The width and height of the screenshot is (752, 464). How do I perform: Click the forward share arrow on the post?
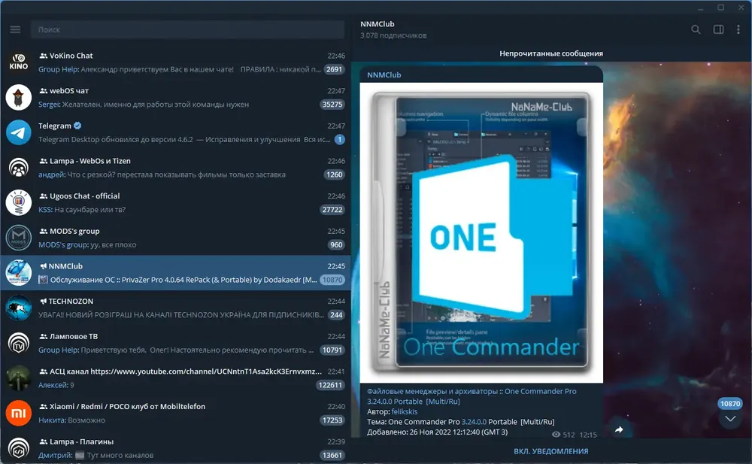point(619,429)
